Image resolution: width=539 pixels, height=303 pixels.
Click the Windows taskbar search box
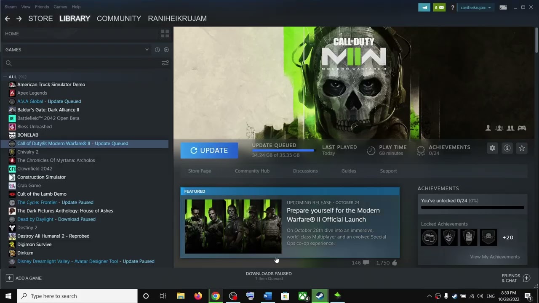(77, 296)
